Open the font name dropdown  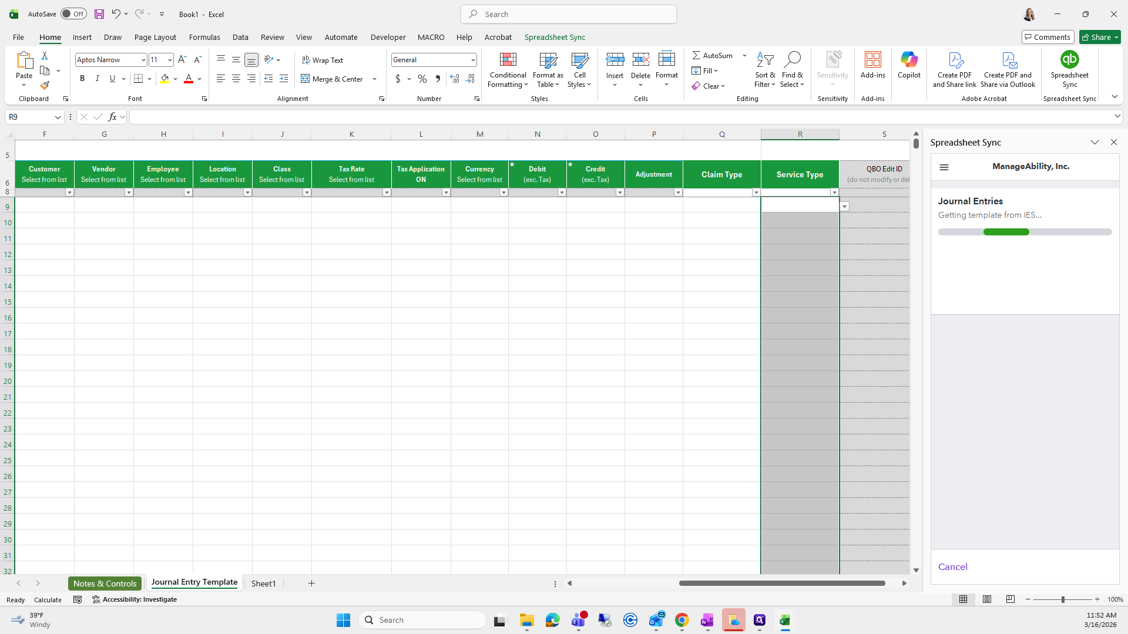pos(143,60)
